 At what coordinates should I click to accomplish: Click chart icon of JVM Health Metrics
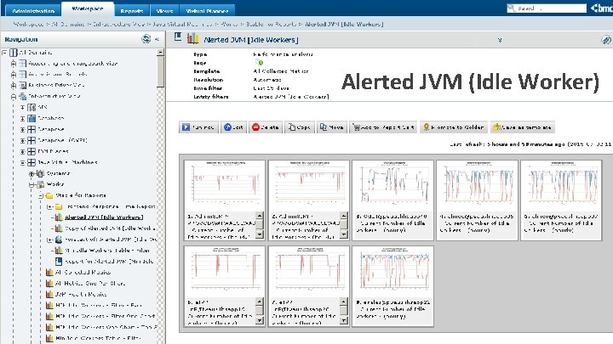tap(49, 295)
